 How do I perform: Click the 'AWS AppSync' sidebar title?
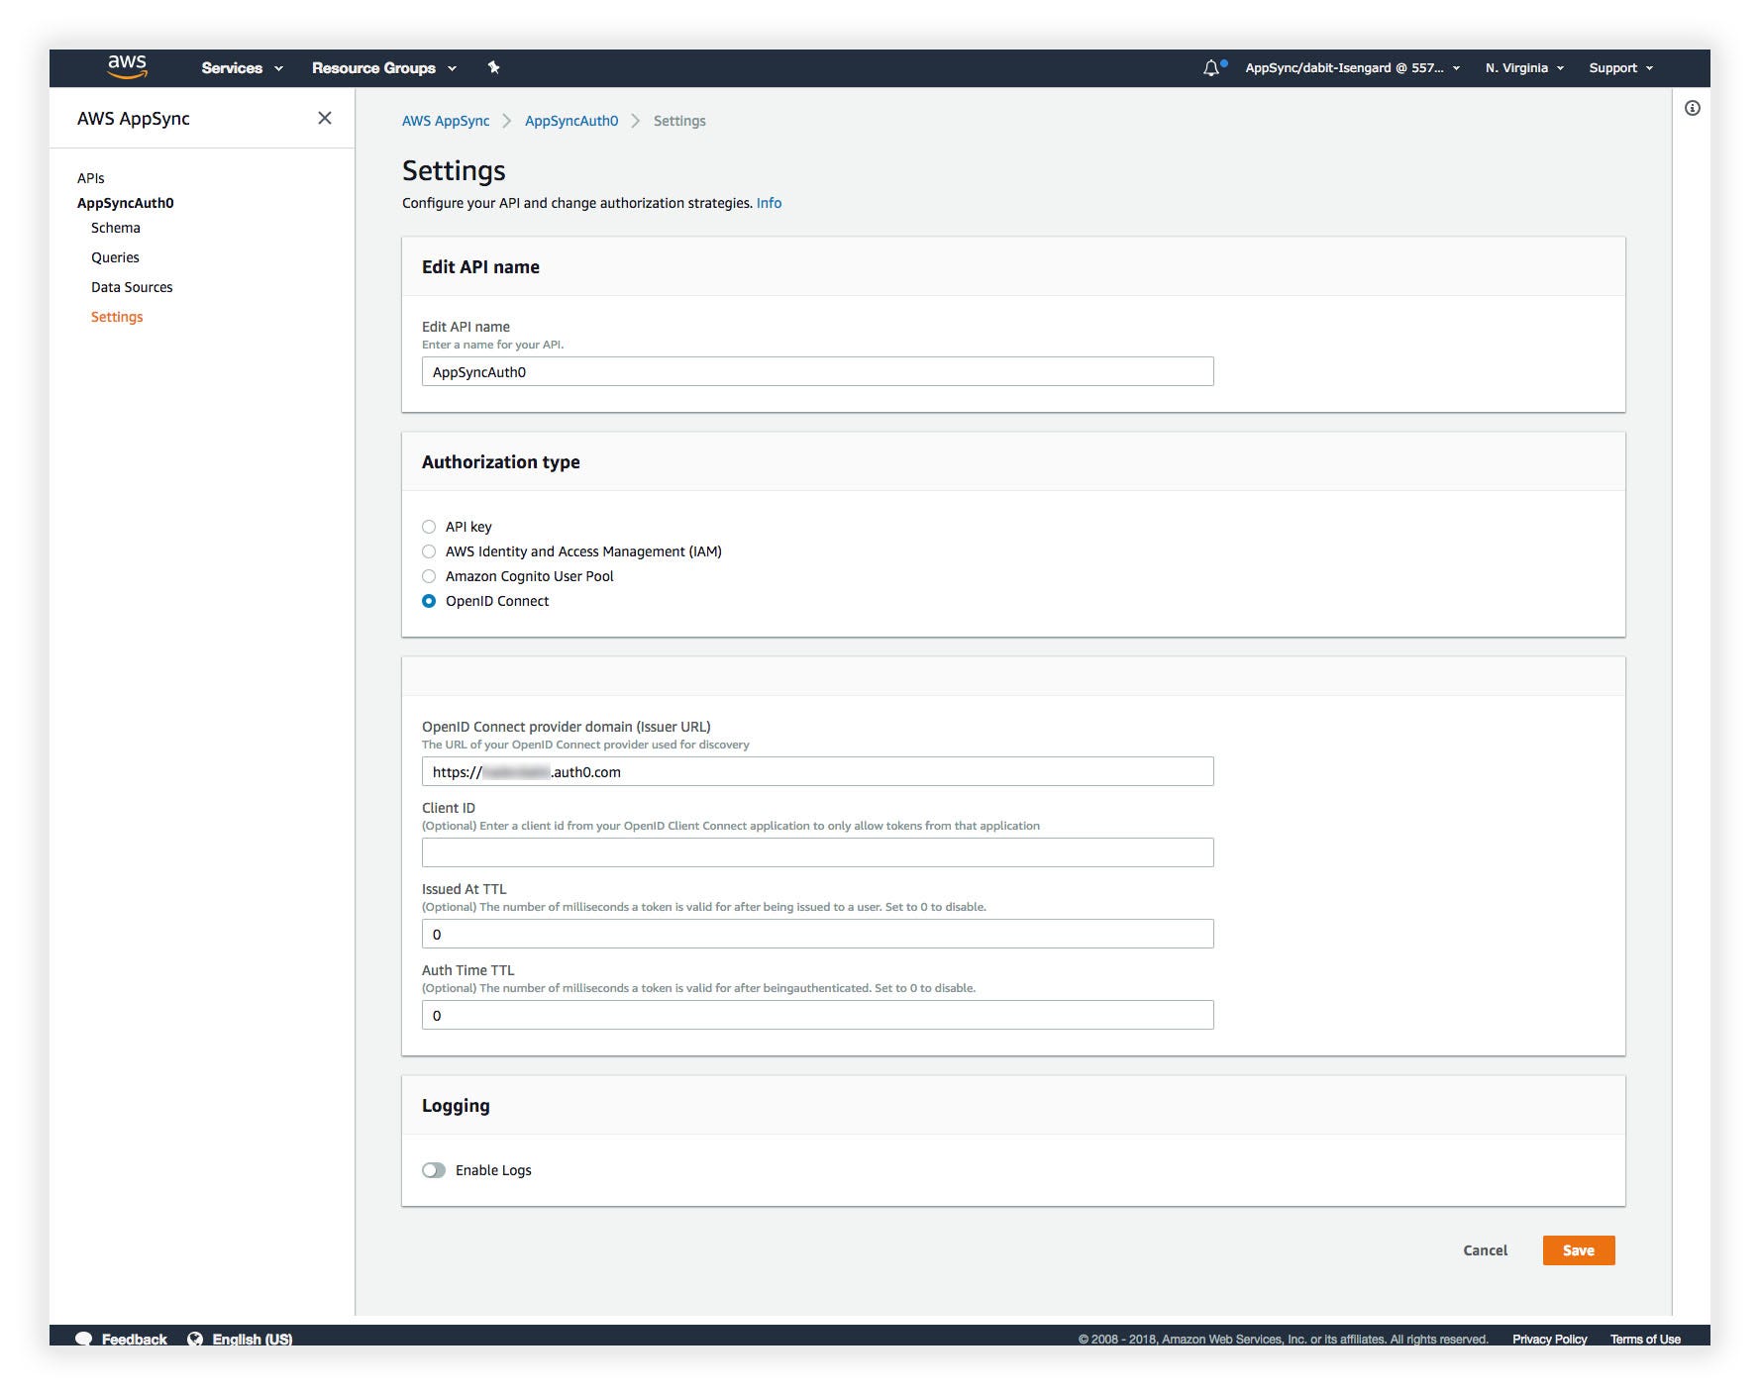point(134,119)
